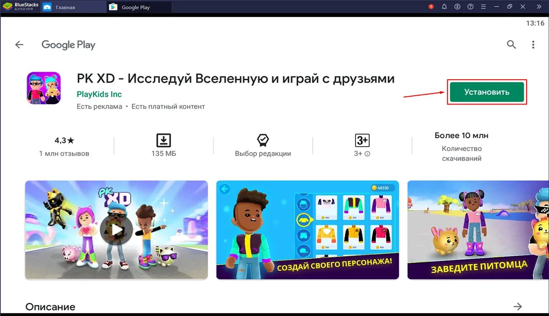Click the 'Количество скачиваний' label

click(x=462, y=154)
